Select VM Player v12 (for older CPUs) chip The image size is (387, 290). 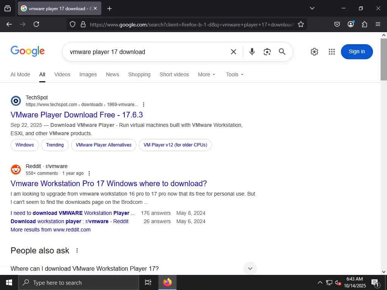[x=175, y=145]
